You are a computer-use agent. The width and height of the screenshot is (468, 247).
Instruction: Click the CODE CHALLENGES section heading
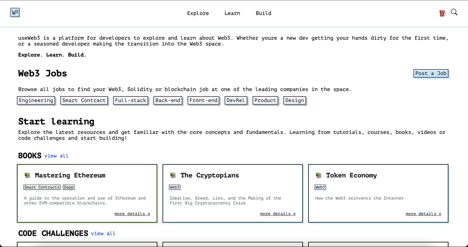pos(53,233)
